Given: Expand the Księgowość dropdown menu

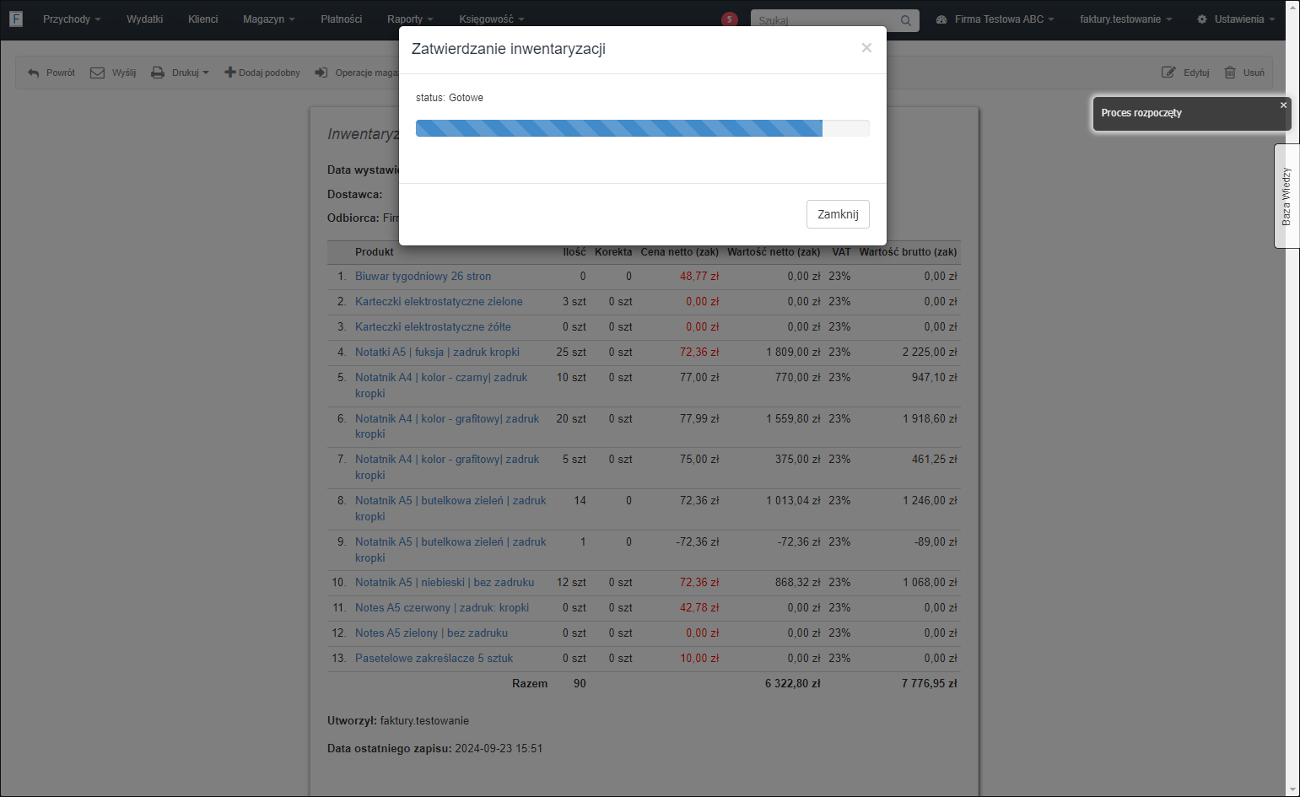Looking at the screenshot, I should pos(492,19).
